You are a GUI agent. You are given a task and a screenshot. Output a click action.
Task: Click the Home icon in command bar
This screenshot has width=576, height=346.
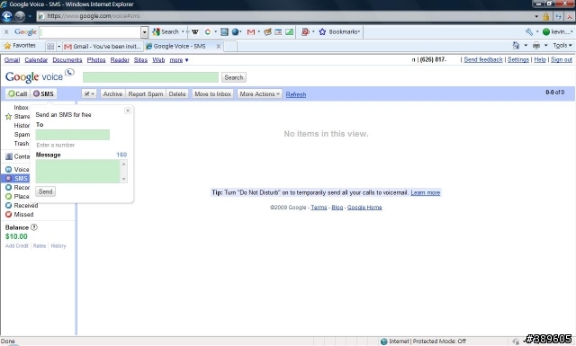516,46
